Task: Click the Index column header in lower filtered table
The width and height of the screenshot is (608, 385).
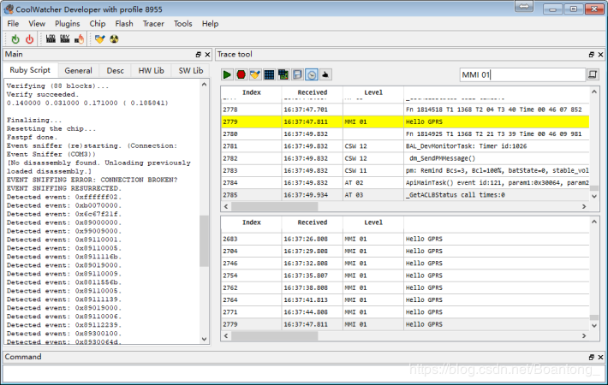Action: tap(252, 222)
